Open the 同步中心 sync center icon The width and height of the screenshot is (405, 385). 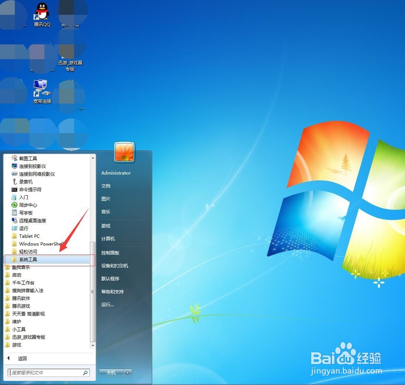(x=15, y=205)
